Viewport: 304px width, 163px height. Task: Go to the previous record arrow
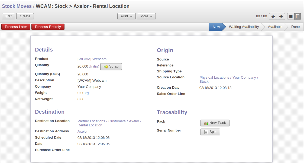click(x=273, y=16)
